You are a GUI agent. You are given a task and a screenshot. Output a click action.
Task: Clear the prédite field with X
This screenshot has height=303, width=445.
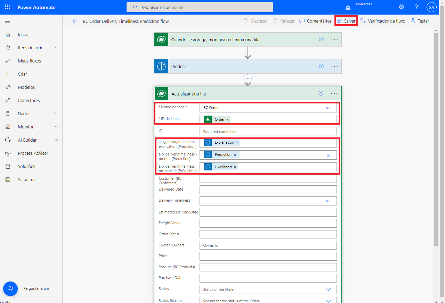(328, 155)
